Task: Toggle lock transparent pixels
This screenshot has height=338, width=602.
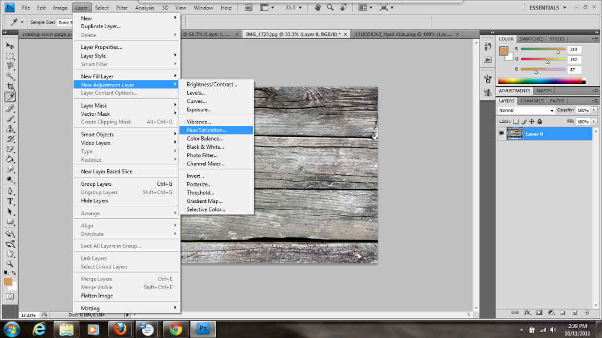Action: (x=515, y=121)
